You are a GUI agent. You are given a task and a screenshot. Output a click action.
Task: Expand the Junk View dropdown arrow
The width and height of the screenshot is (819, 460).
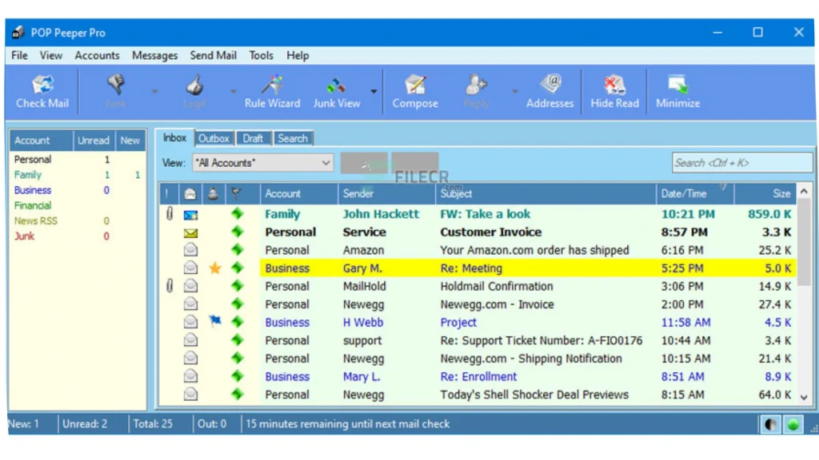(x=374, y=91)
